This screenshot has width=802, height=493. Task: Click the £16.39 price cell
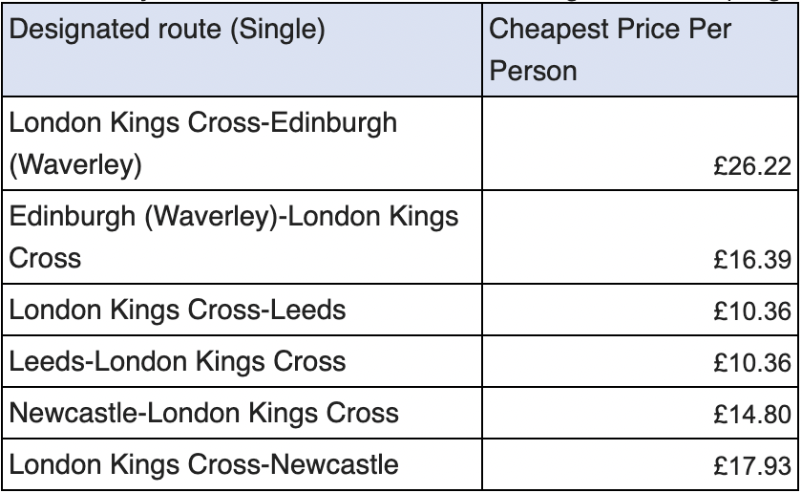[x=640, y=237]
